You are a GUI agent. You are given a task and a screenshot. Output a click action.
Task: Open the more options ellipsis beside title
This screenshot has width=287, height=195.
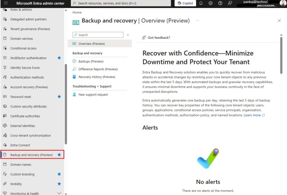197,20
